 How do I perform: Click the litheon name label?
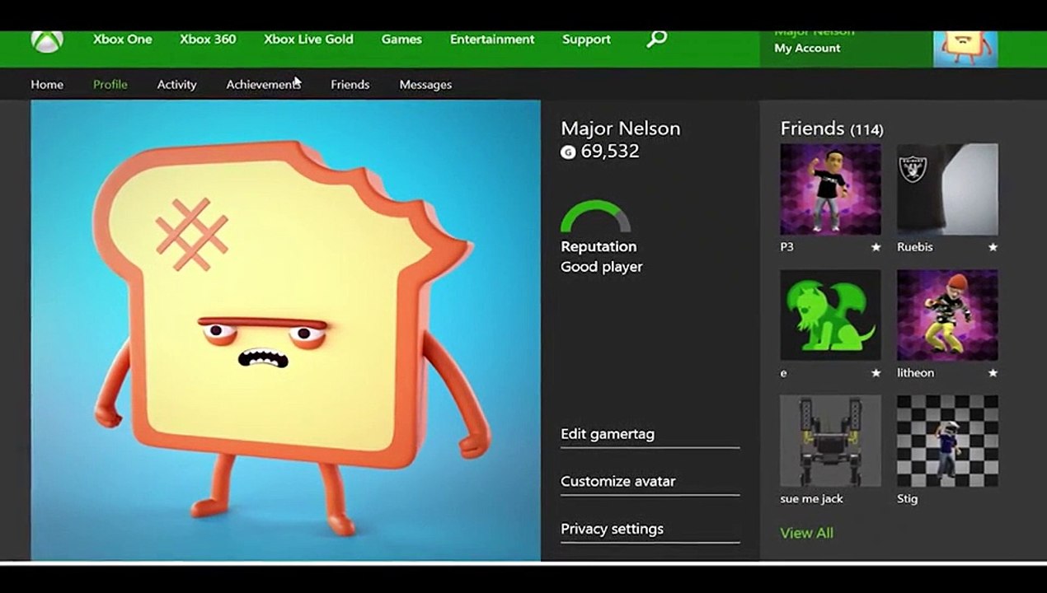(x=915, y=373)
